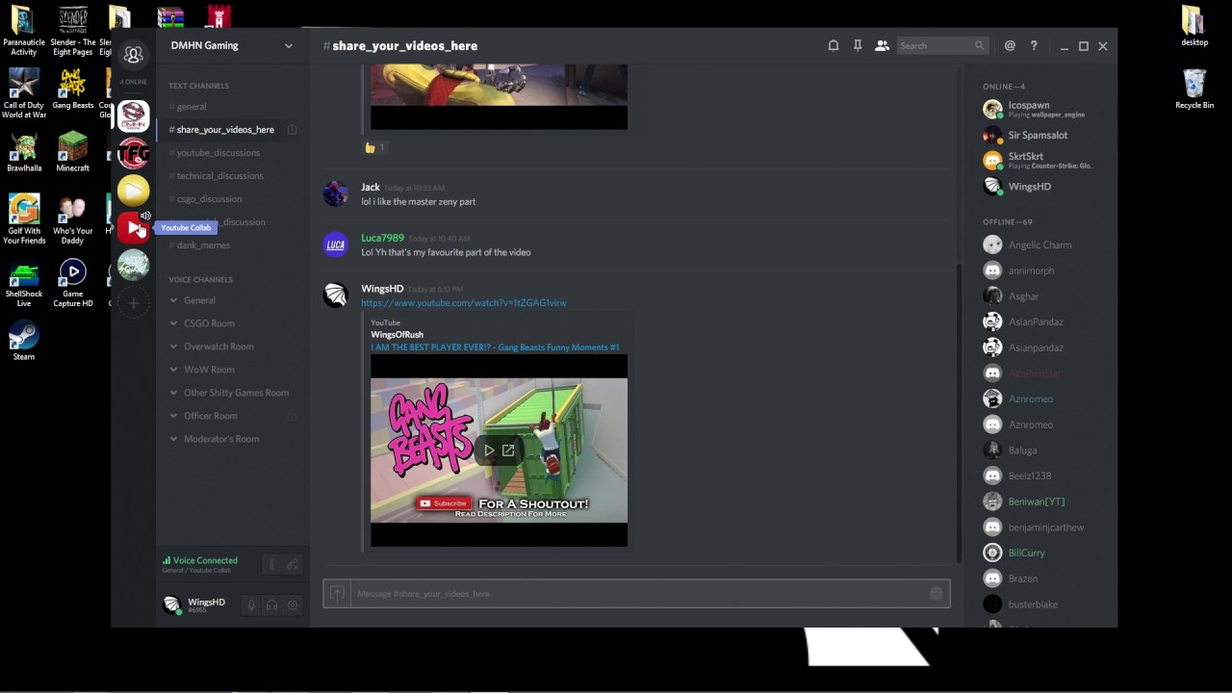The height and width of the screenshot is (693, 1232).
Task: Click the Gang Beasts video thumbnail
Action: 499,450
